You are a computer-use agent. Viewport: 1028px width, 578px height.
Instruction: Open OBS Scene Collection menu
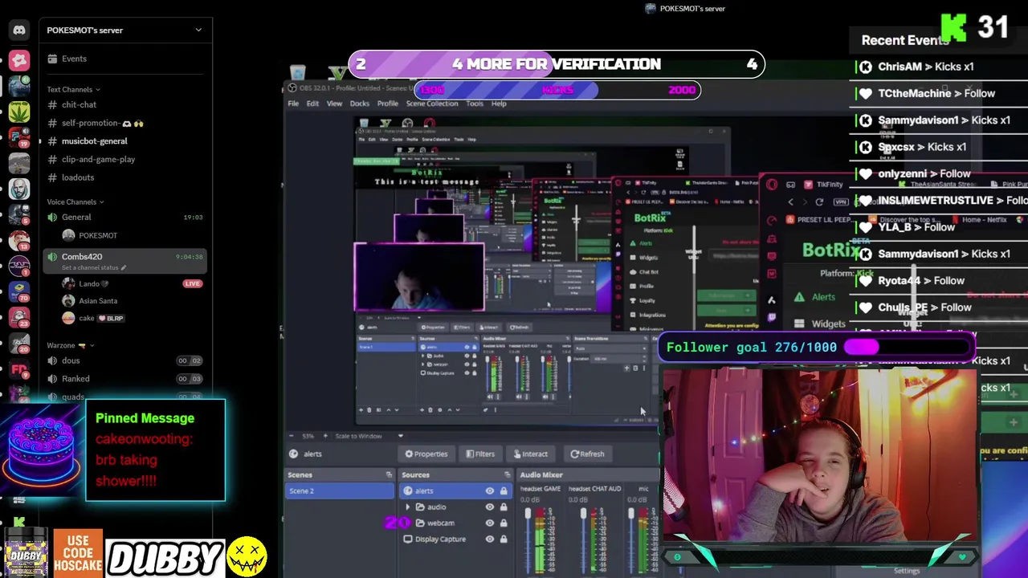[432, 104]
